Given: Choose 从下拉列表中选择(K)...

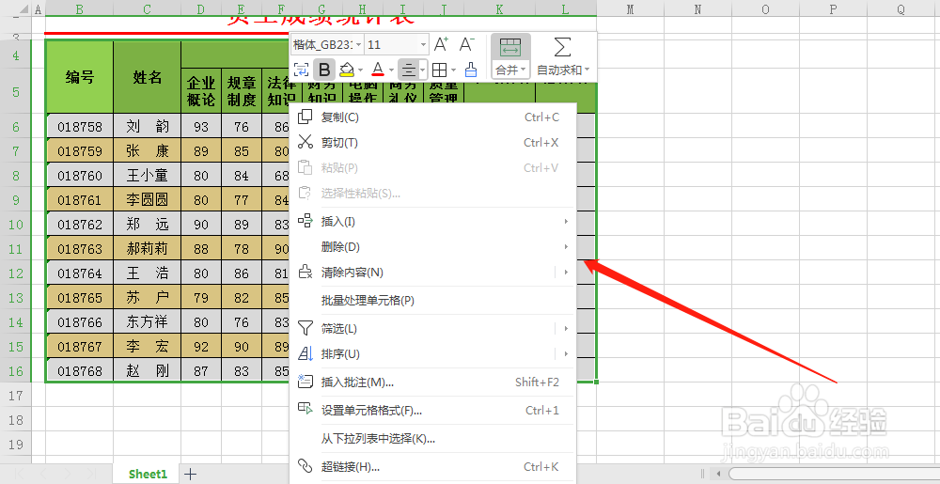Looking at the screenshot, I should pyautogui.click(x=432, y=439).
